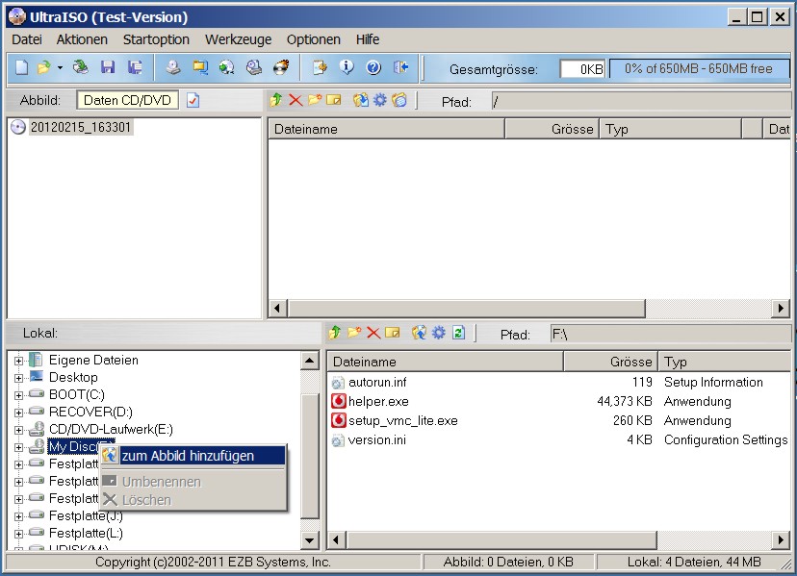Click the Help question mark icon
The height and width of the screenshot is (576, 797).
point(373,68)
